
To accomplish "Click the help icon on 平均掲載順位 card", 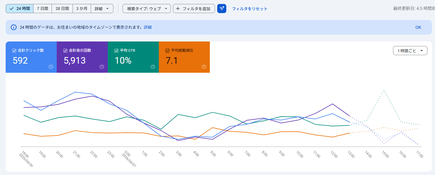I will [204, 67].
